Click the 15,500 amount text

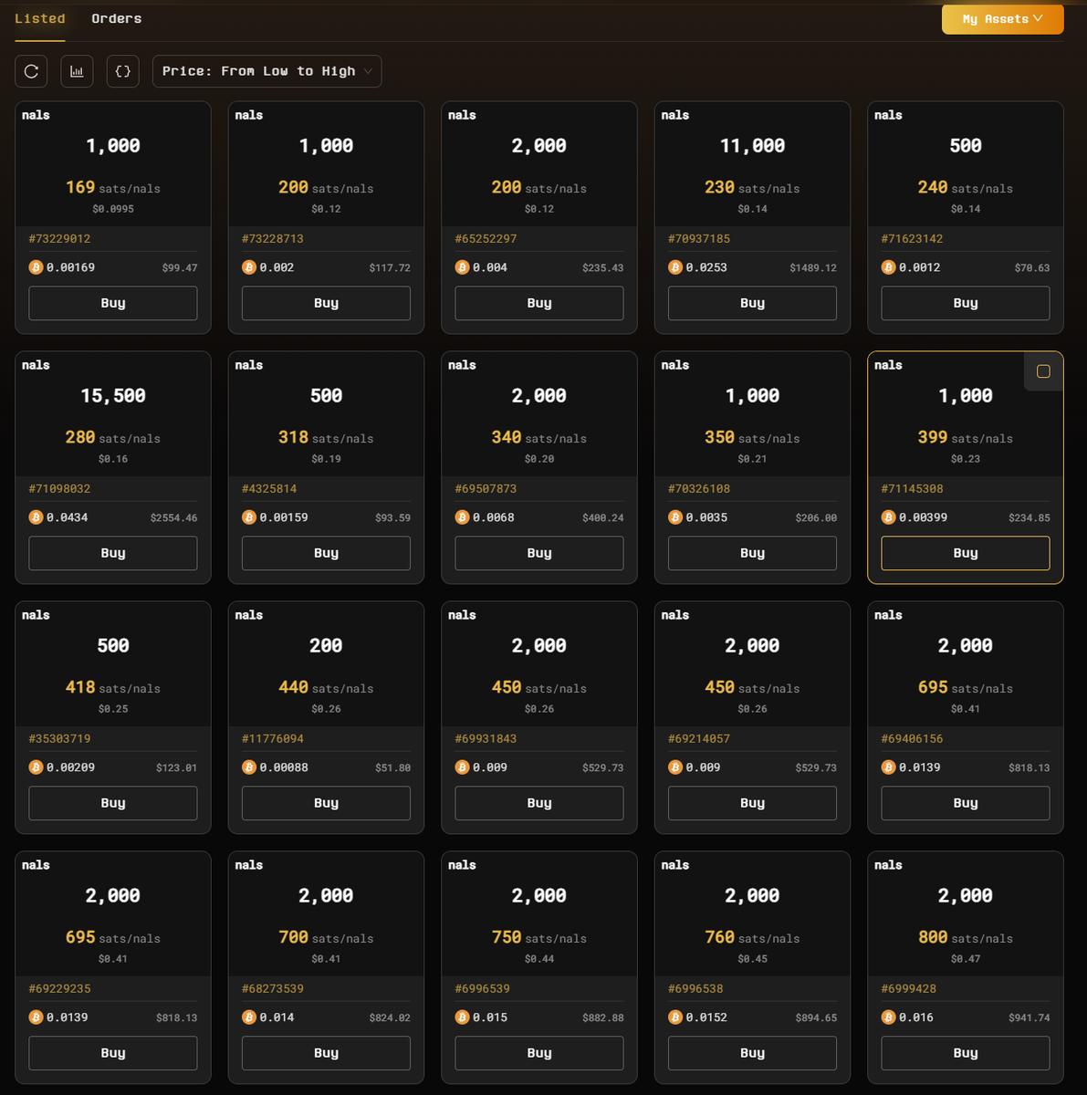click(x=113, y=396)
